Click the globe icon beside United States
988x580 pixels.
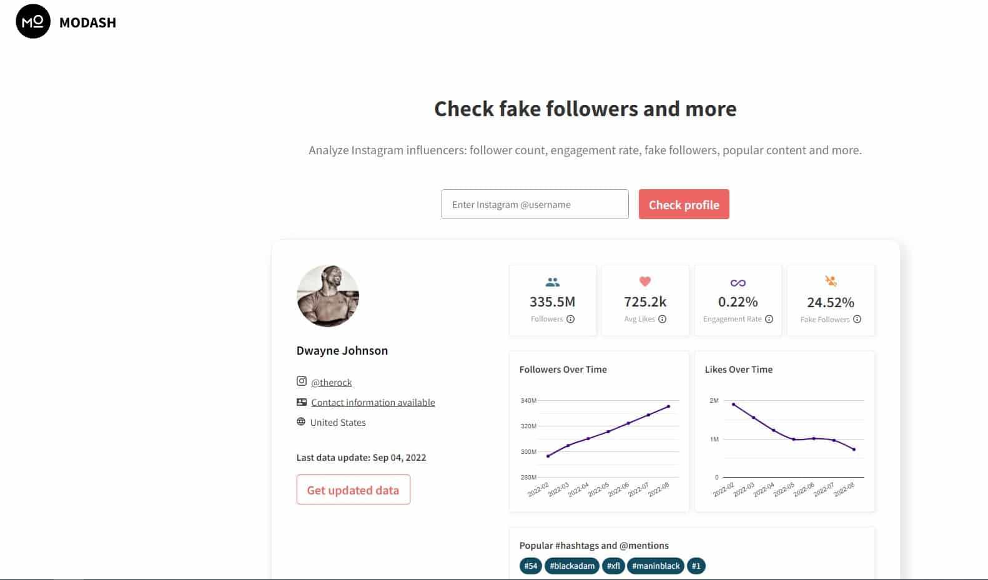click(x=301, y=422)
